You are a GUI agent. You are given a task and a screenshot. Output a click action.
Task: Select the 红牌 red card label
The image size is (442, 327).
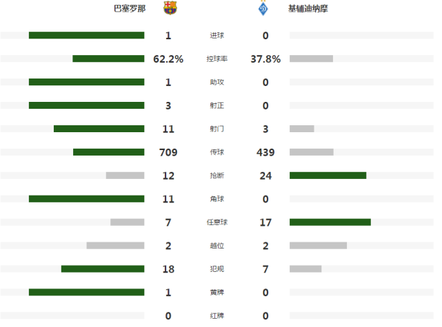click(217, 316)
